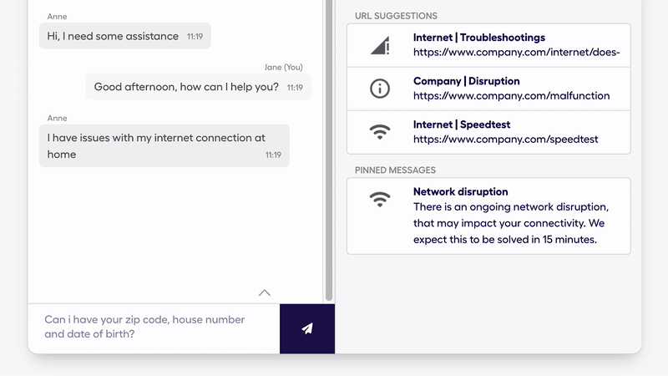
Task: Select Anne's "Hi, I need some assistance" message
Action: (124, 36)
